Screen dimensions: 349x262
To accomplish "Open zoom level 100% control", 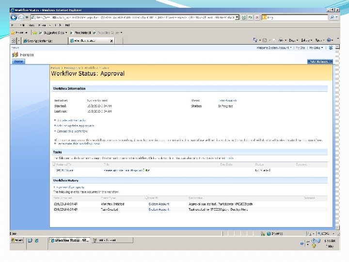I will point(326,233).
